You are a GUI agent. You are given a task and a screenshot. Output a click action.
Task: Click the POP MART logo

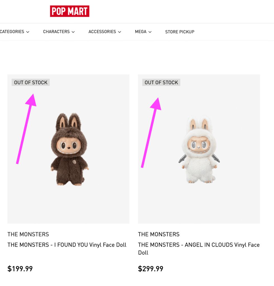(x=70, y=11)
